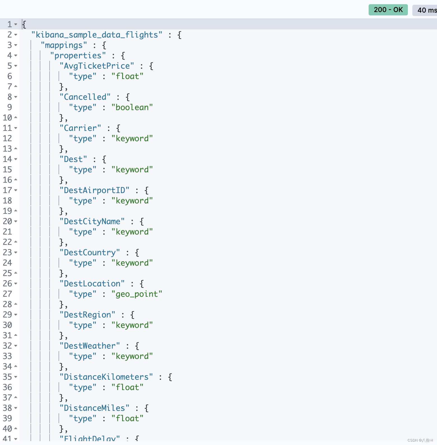
Task: Click line number 27 in gutter
Action: [8, 294]
